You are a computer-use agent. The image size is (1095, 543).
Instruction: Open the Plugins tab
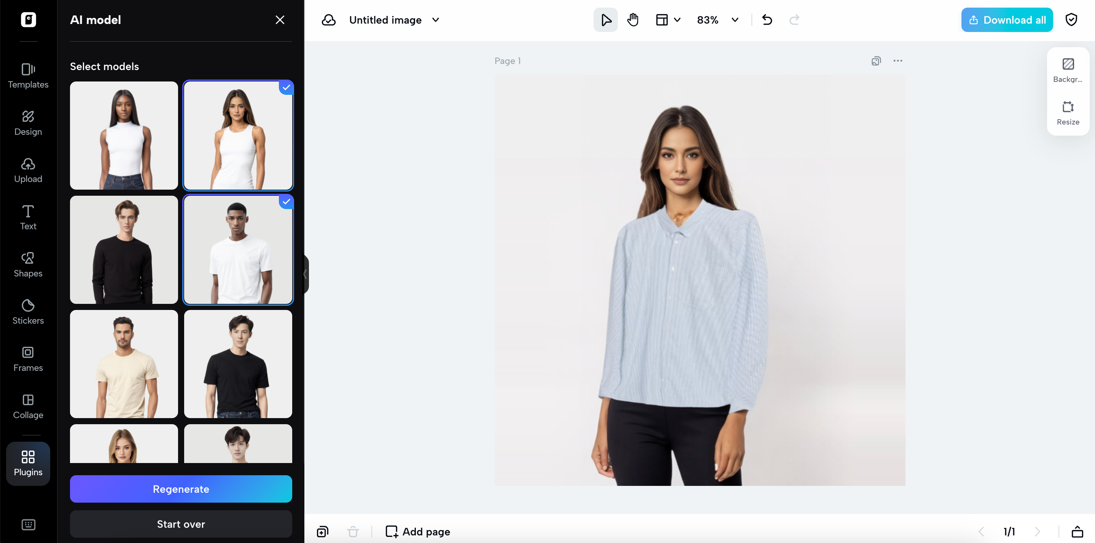28,463
